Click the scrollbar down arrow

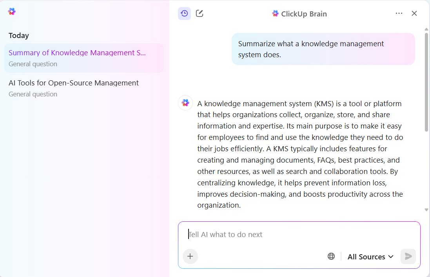pos(426,210)
